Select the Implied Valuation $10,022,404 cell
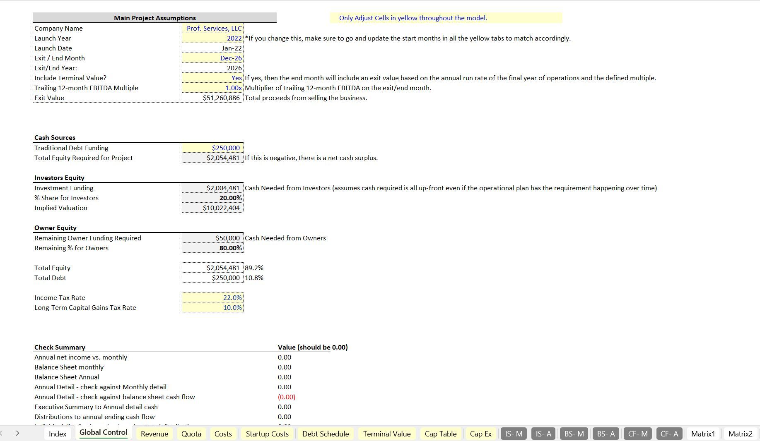Image resolution: width=760 pixels, height=441 pixels. (212, 208)
